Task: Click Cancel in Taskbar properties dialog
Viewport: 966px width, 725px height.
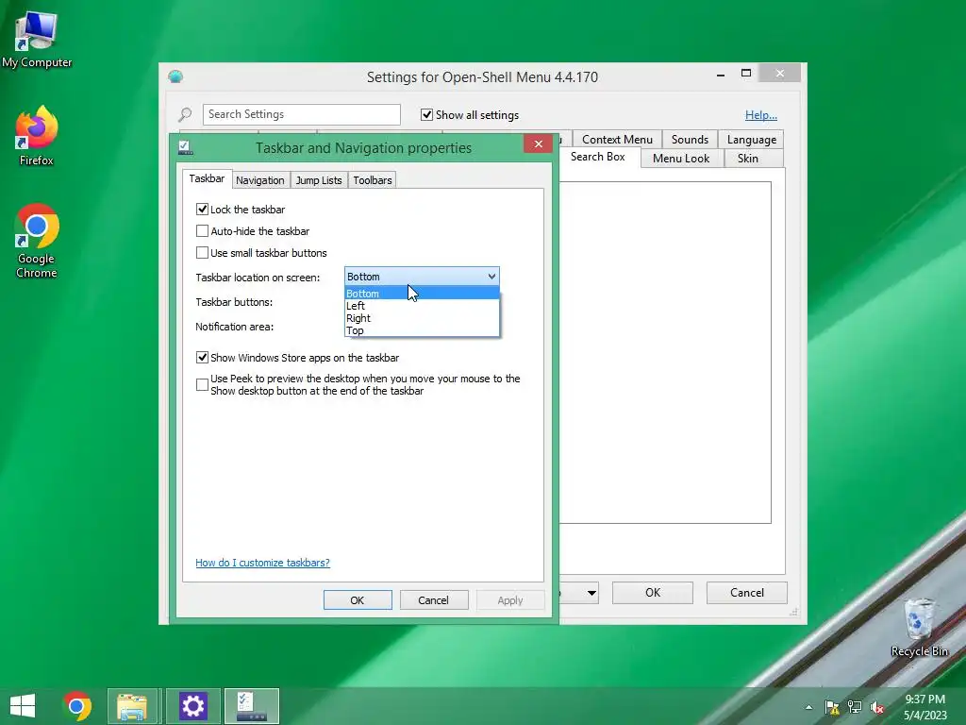Action: (x=433, y=599)
